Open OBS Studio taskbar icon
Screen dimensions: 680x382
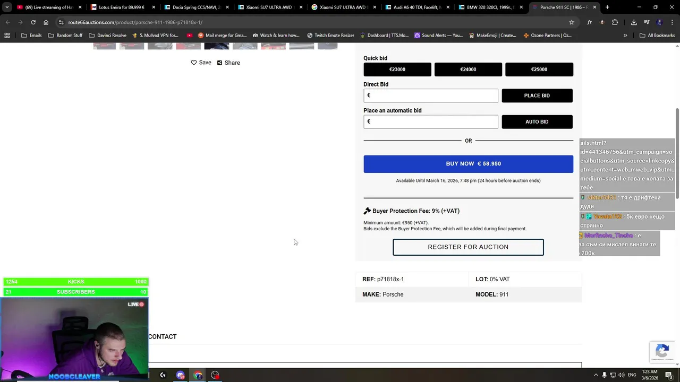point(215,375)
